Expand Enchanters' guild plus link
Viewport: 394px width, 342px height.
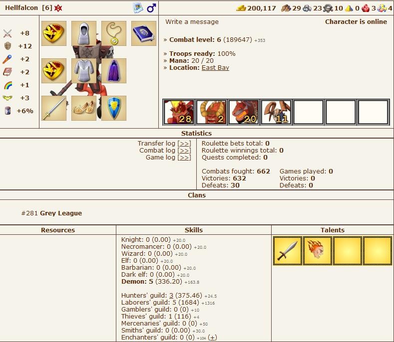pos(213,338)
